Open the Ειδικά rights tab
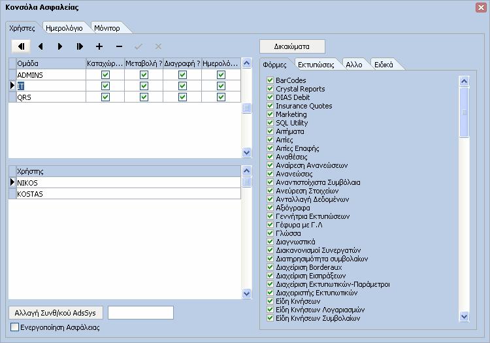 [x=384, y=65]
